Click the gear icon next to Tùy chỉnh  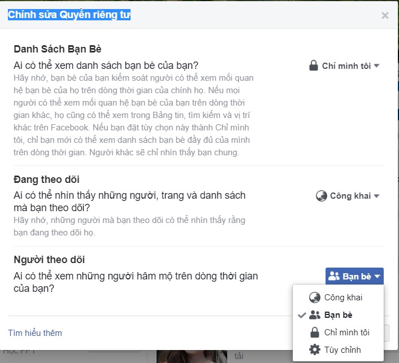pyautogui.click(x=315, y=349)
